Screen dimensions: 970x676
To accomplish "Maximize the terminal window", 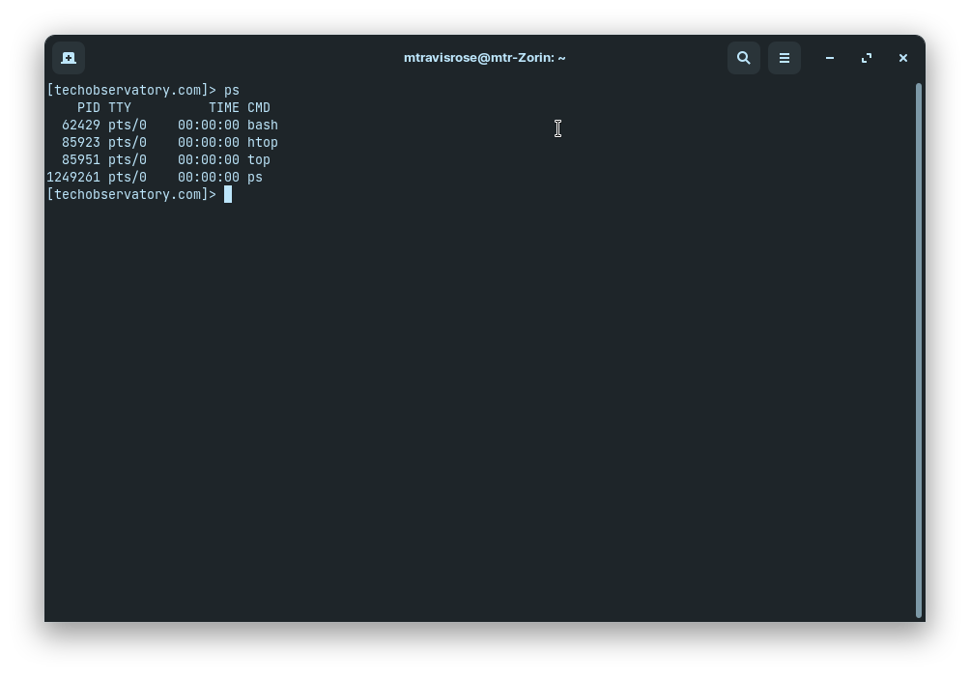I will click(x=867, y=58).
